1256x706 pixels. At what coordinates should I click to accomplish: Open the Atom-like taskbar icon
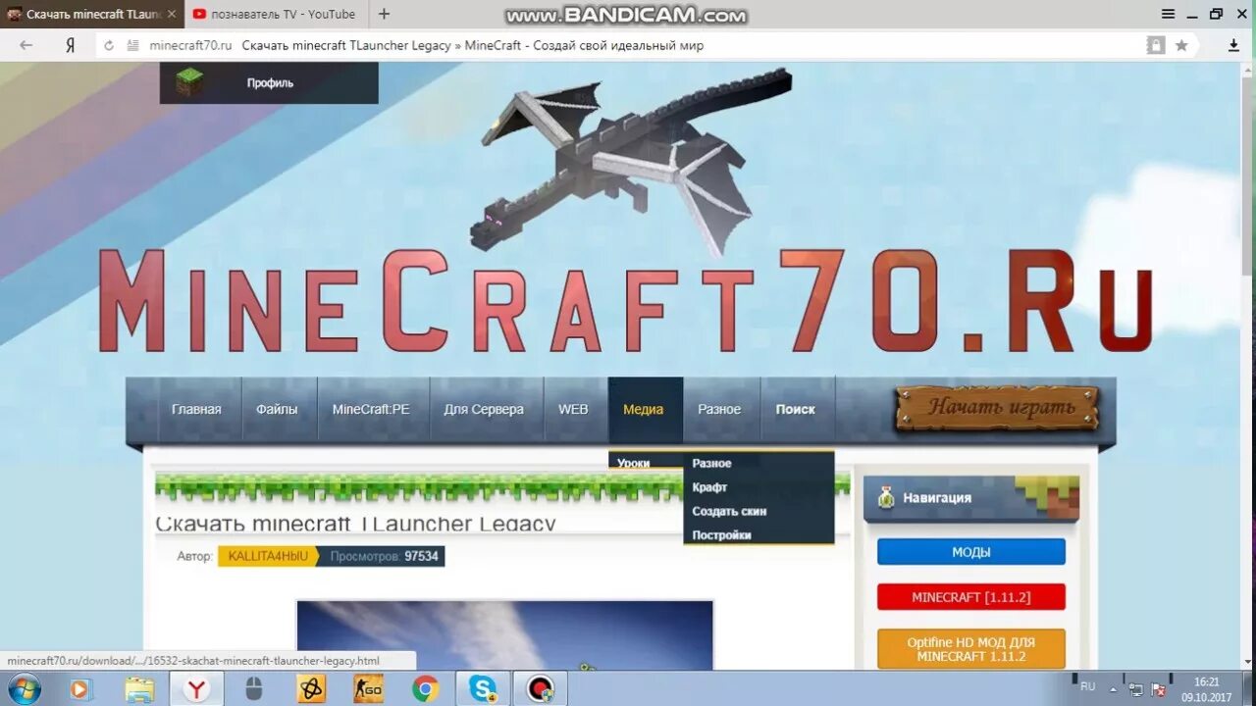pos(311,689)
